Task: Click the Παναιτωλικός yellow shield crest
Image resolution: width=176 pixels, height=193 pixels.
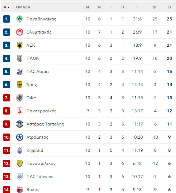Action: click(20, 163)
